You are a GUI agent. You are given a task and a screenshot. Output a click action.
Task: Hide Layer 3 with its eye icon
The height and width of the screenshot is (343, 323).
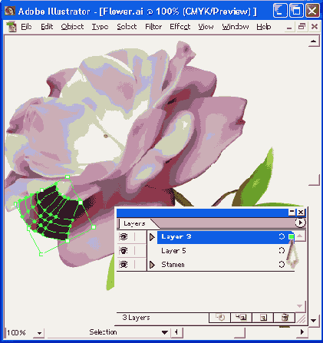coord(124,237)
